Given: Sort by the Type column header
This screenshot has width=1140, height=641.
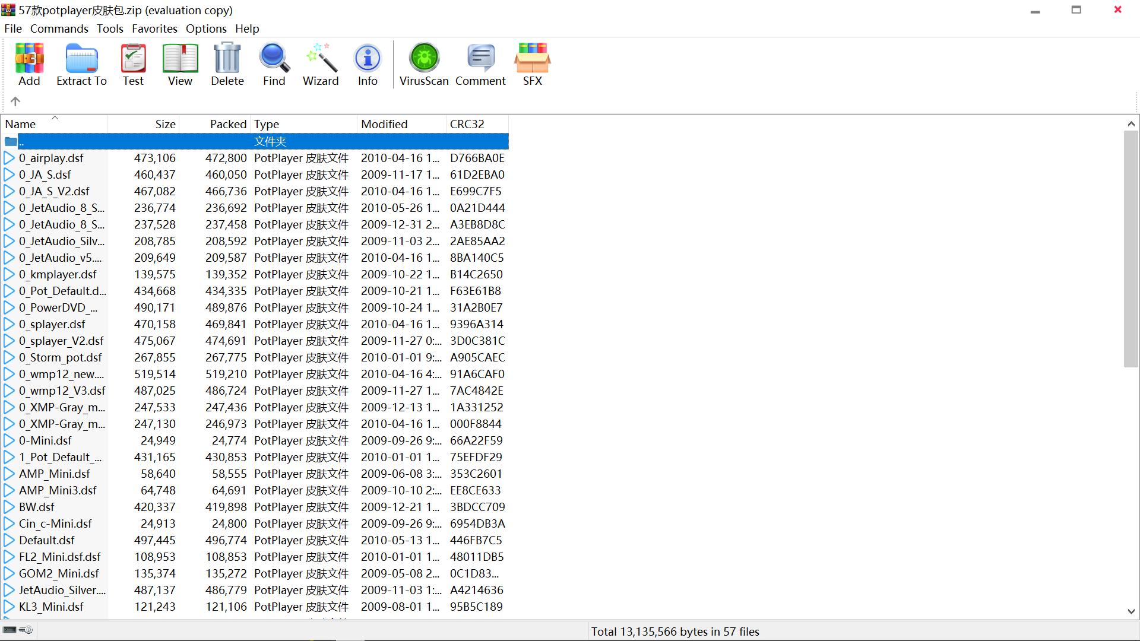Looking at the screenshot, I should click(303, 124).
